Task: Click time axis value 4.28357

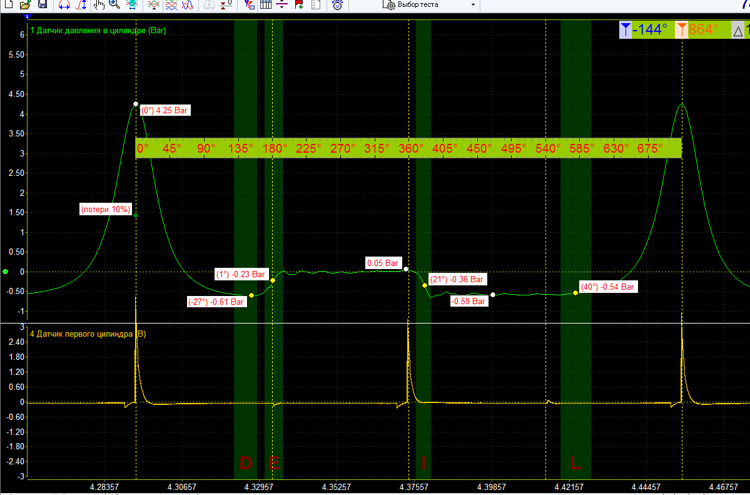Action: (x=104, y=487)
